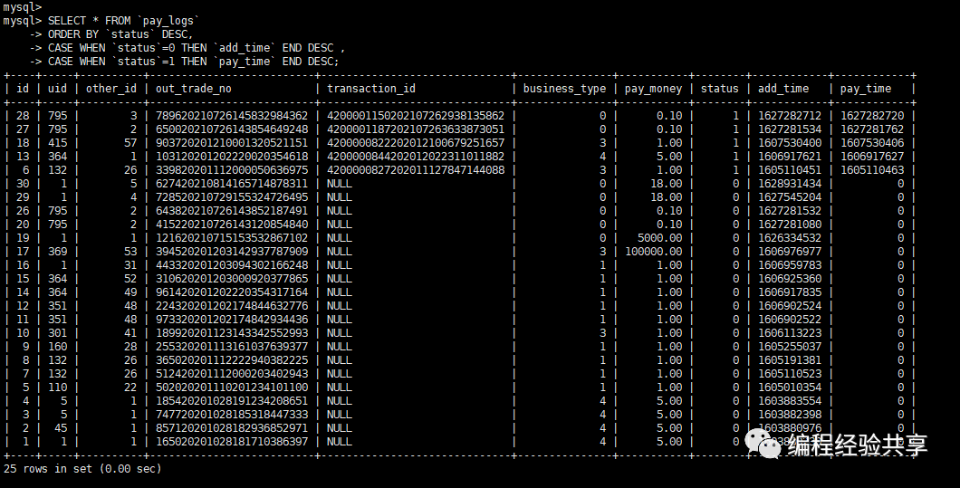Select transaction id 4200001187202107263633873051
The width and height of the screenshot is (960, 488).
tap(416, 129)
